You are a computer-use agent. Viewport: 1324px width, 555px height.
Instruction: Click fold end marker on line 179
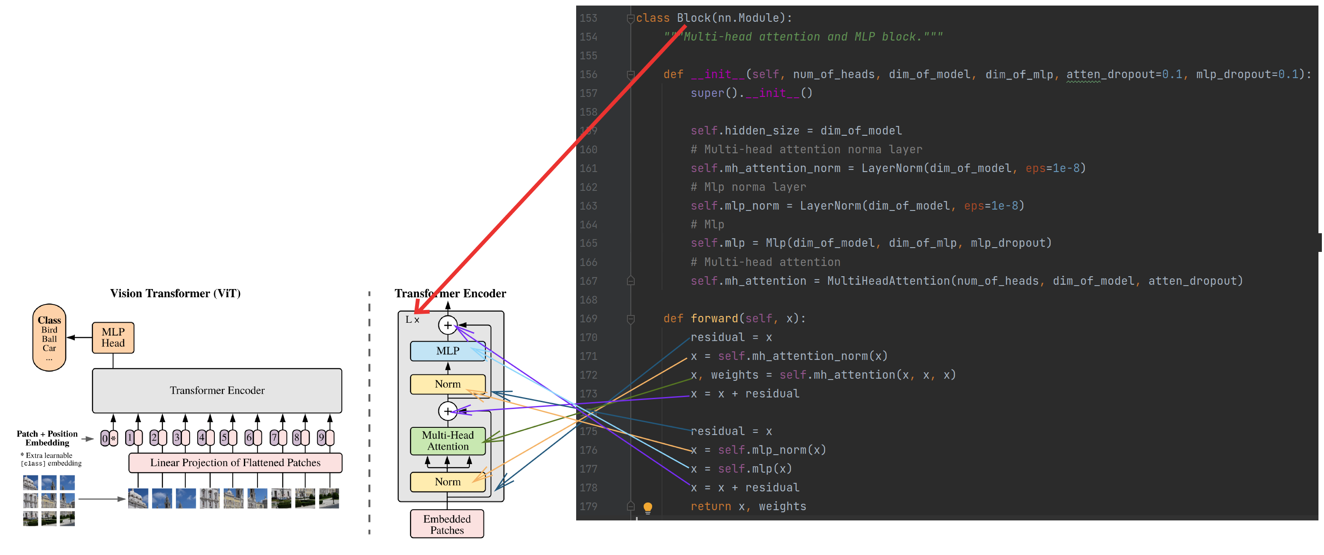(631, 506)
